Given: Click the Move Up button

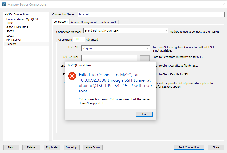Looking at the screenshot, I should click(x=72, y=147).
